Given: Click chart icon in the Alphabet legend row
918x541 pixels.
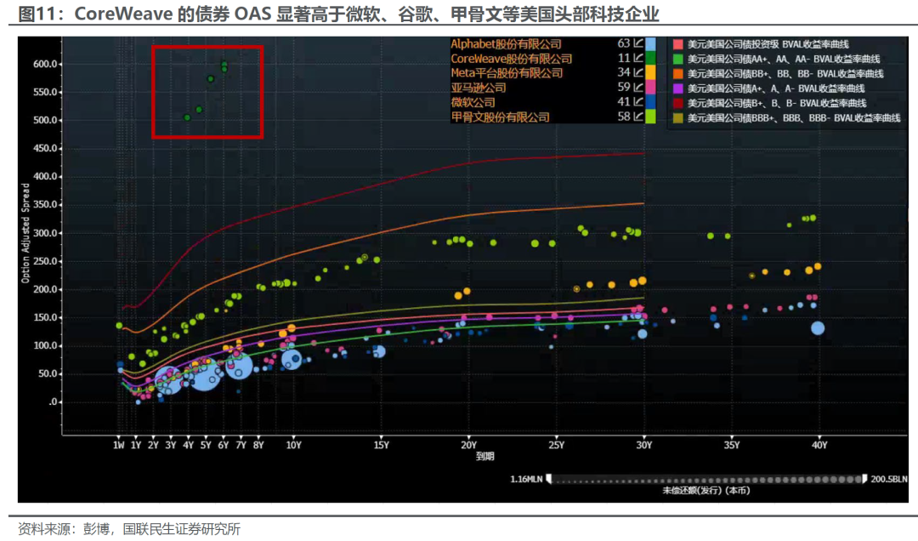Looking at the screenshot, I should (638, 43).
